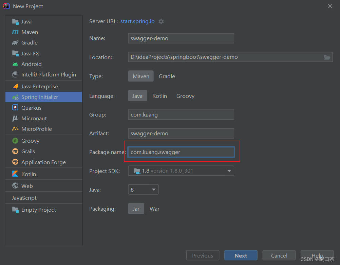Click the IntelliJ IDEA logo in the title bar
This screenshot has width=340, height=265.
pos(6,6)
